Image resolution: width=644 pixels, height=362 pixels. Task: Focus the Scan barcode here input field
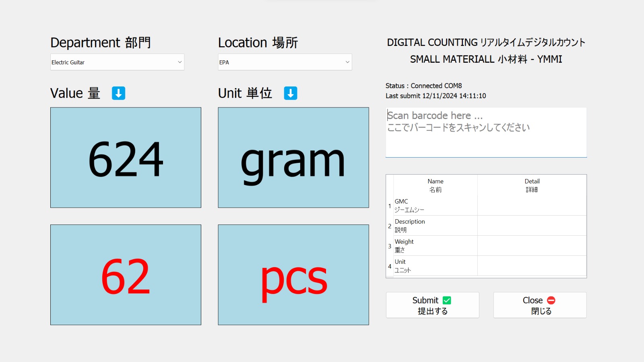486,132
